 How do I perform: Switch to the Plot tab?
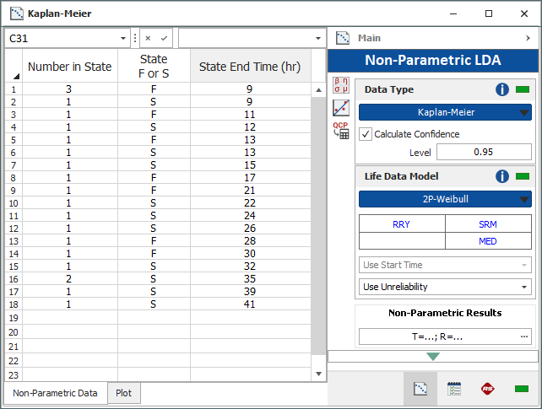point(124,393)
